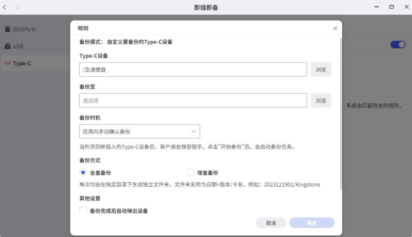Open the SD/CFe卡 tab
This screenshot has width=412, height=237.
[x=25, y=29]
